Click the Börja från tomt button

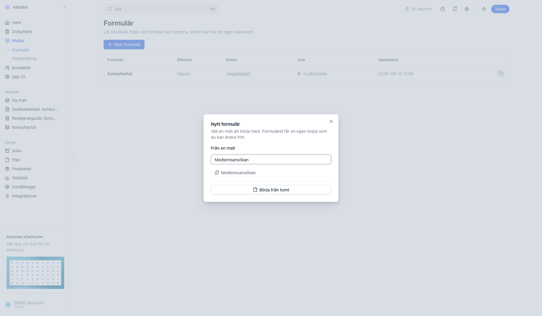coord(271,190)
